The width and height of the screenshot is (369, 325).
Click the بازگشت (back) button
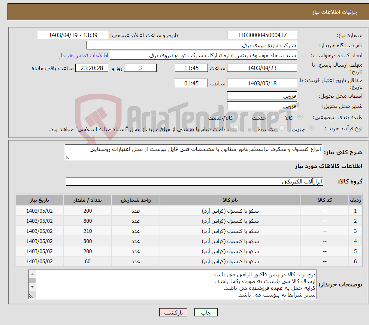[x=173, y=312]
